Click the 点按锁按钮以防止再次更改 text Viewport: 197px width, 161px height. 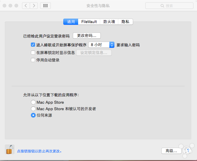[39, 151]
